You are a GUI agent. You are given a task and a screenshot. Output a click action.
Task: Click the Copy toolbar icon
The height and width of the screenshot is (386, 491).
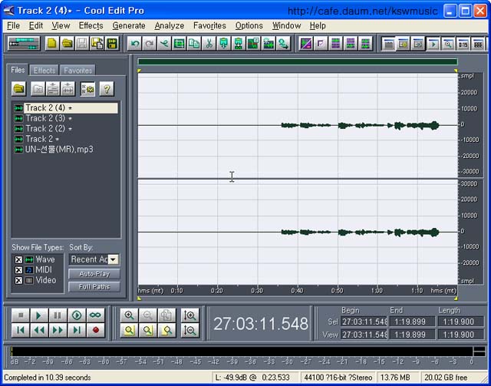click(194, 44)
